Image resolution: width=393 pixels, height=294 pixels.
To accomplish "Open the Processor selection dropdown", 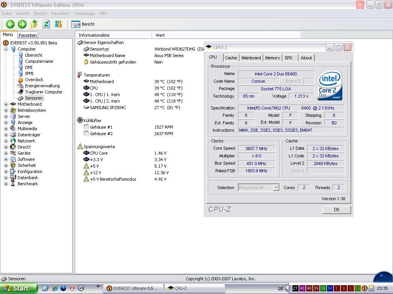I will (x=276, y=188).
